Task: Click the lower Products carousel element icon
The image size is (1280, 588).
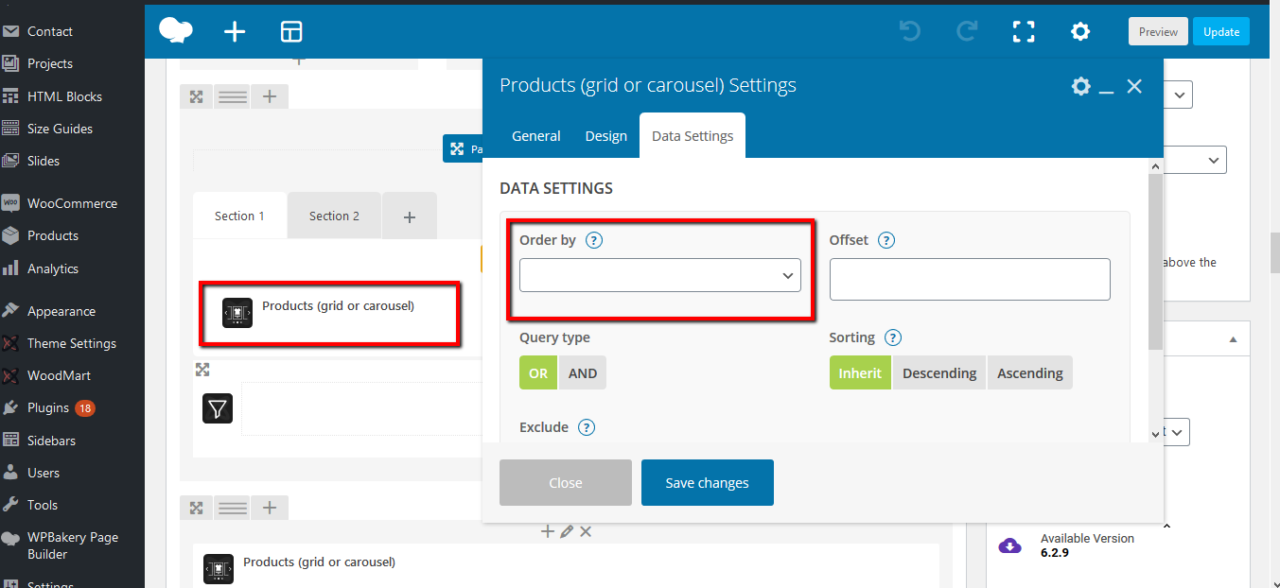Action: (x=219, y=569)
